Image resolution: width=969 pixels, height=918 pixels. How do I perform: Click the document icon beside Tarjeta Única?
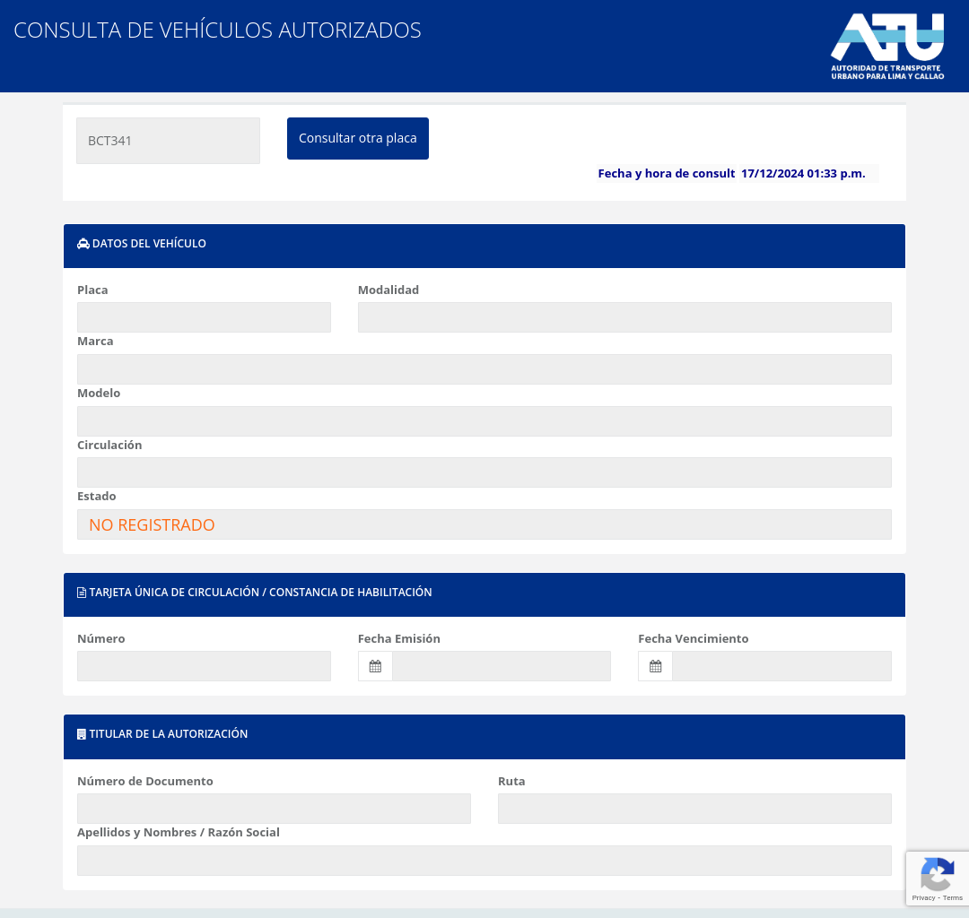[x=82, y=593]
